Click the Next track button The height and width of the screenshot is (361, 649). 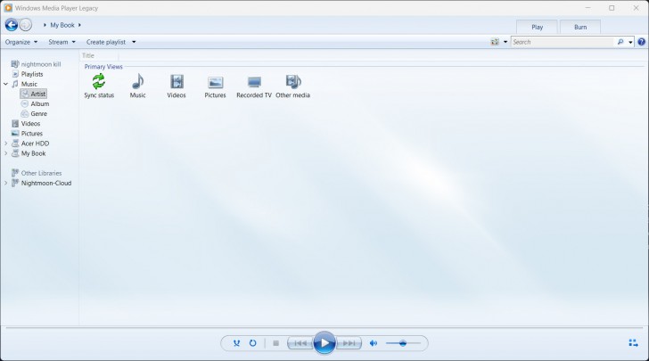pyautogui.click(x=349, y=343)
